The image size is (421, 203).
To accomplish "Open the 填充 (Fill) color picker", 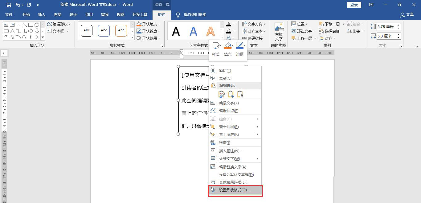I will [228, 45].
